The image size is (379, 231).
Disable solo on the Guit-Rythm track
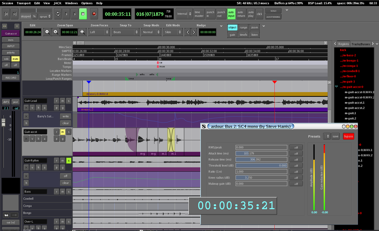tap(68, 161)
